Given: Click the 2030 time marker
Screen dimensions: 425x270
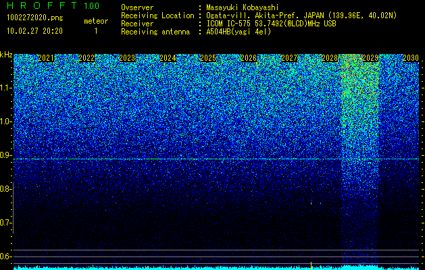Looking at the screenshot, I should tap(411, 58).
